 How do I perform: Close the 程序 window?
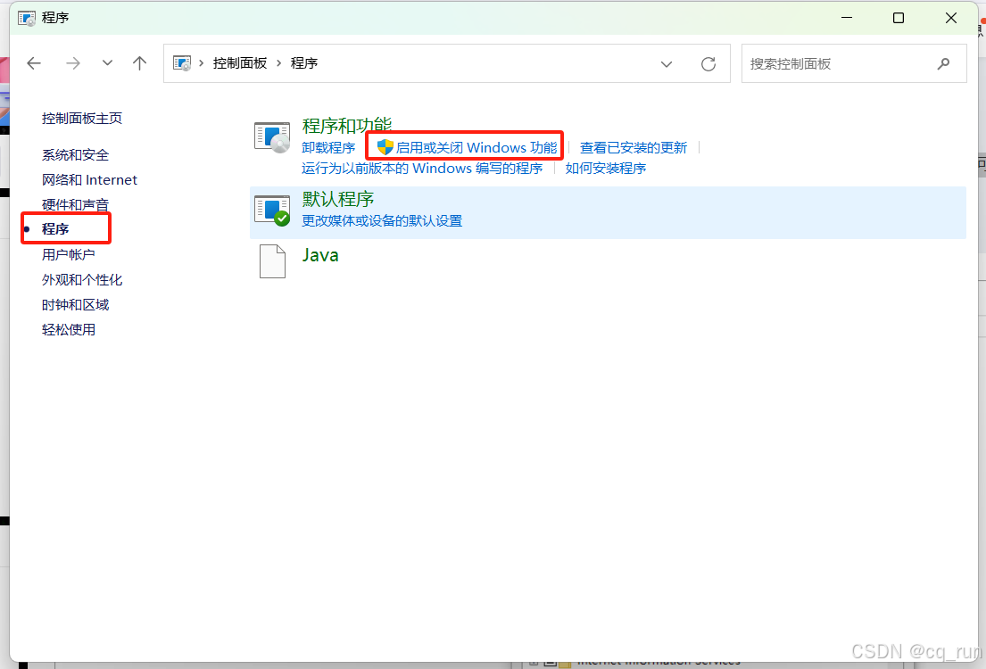point(951,18)
